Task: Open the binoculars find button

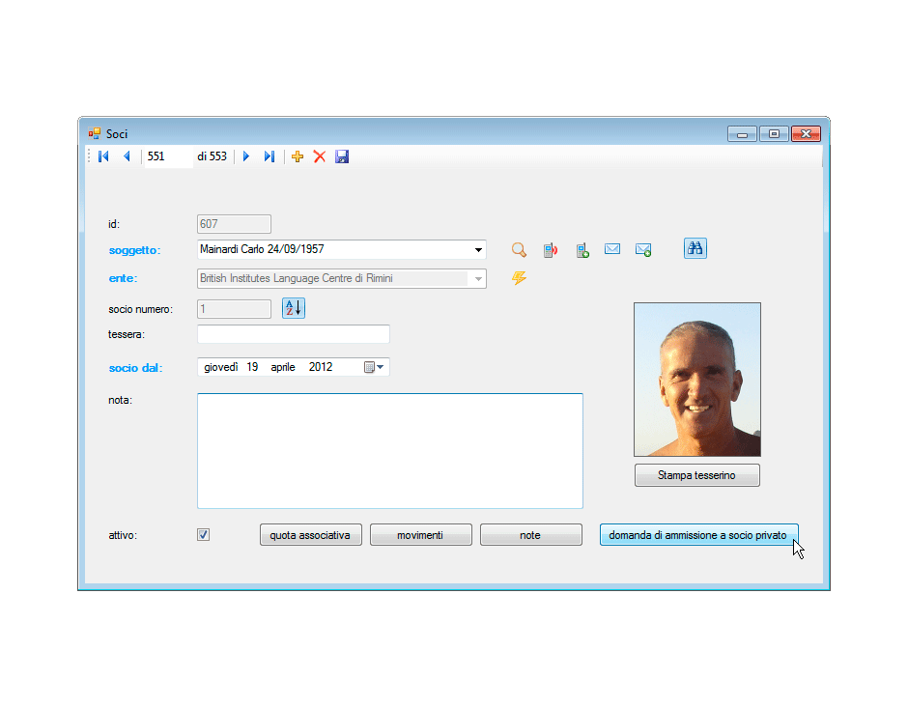Action: [x=695, y=248]
